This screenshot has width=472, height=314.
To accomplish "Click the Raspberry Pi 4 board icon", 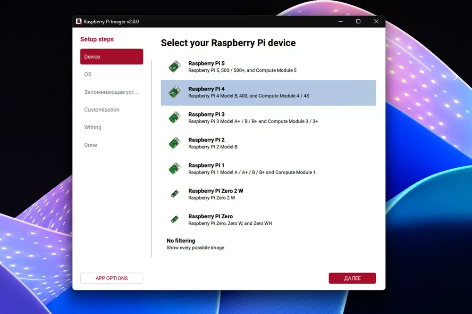I will coord(174,92).
